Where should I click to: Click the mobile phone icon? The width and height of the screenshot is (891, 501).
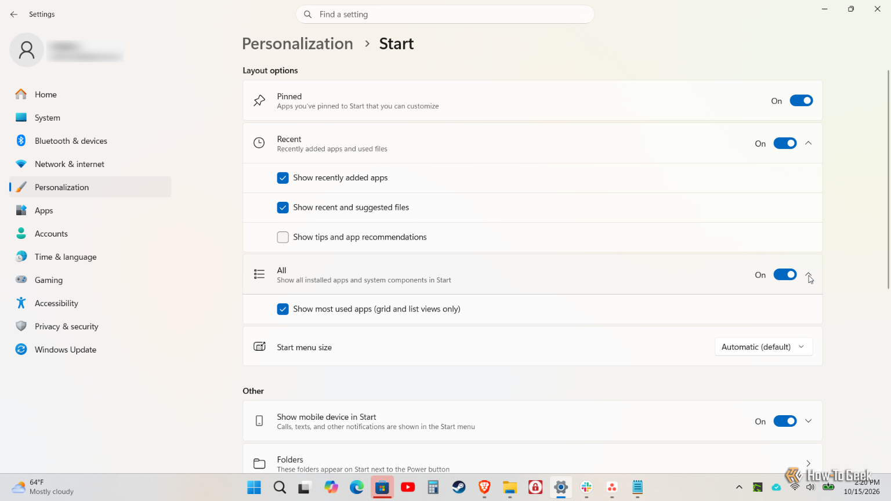(x=259, y=421)
